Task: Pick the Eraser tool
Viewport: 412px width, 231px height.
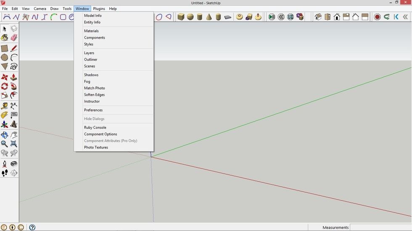Action: [14, 38]
